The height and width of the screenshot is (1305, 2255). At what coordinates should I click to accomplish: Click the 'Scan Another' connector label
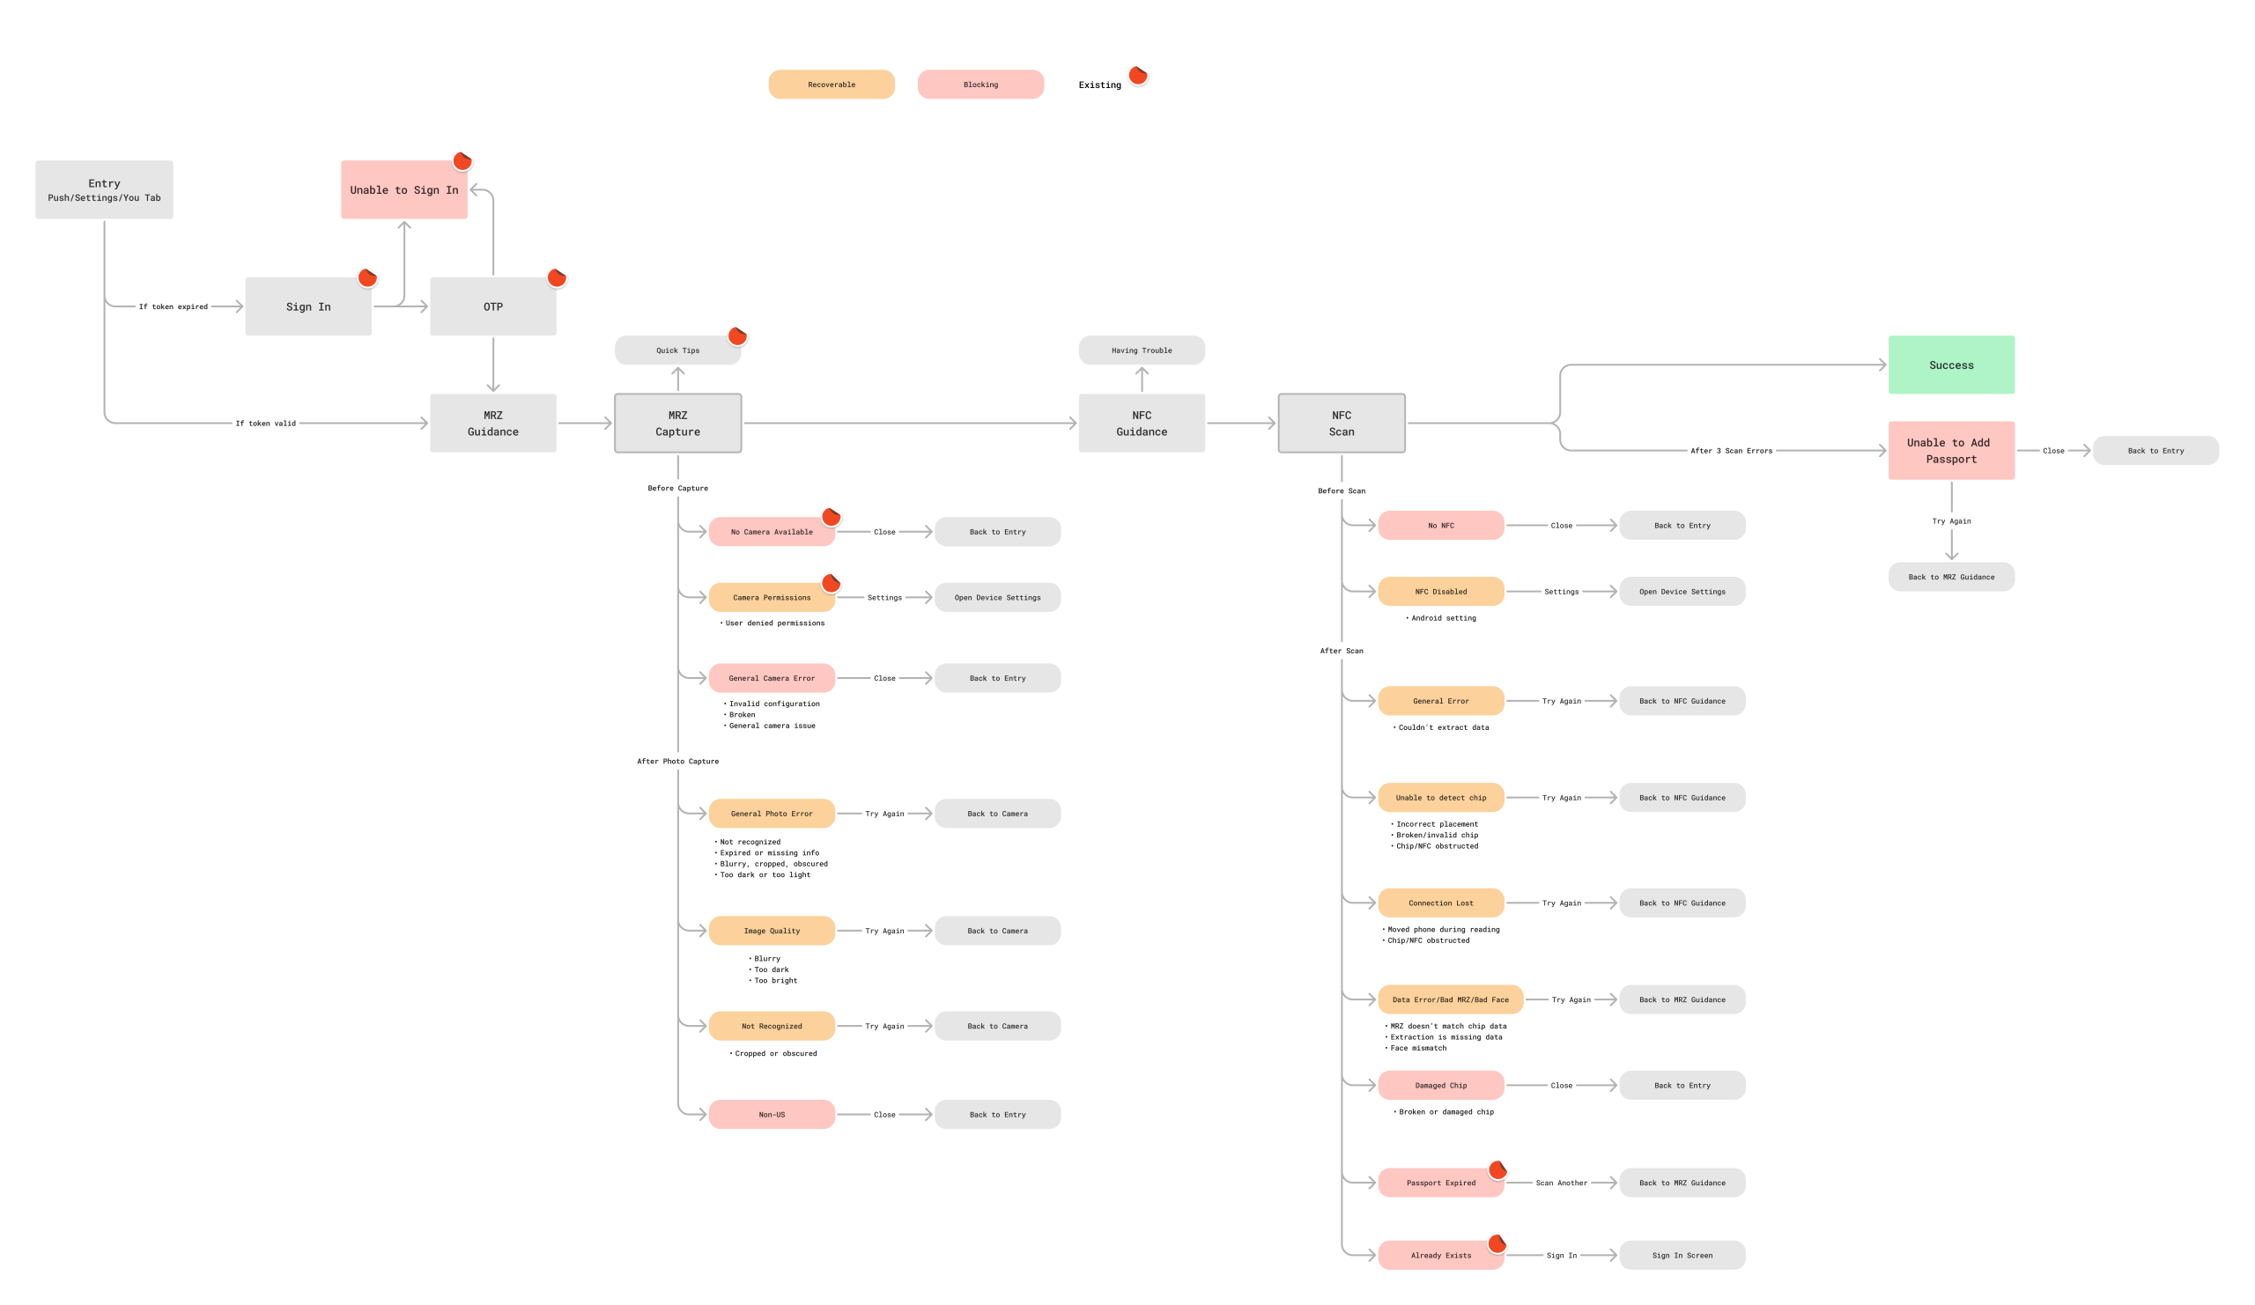tap(1562, 1183)
